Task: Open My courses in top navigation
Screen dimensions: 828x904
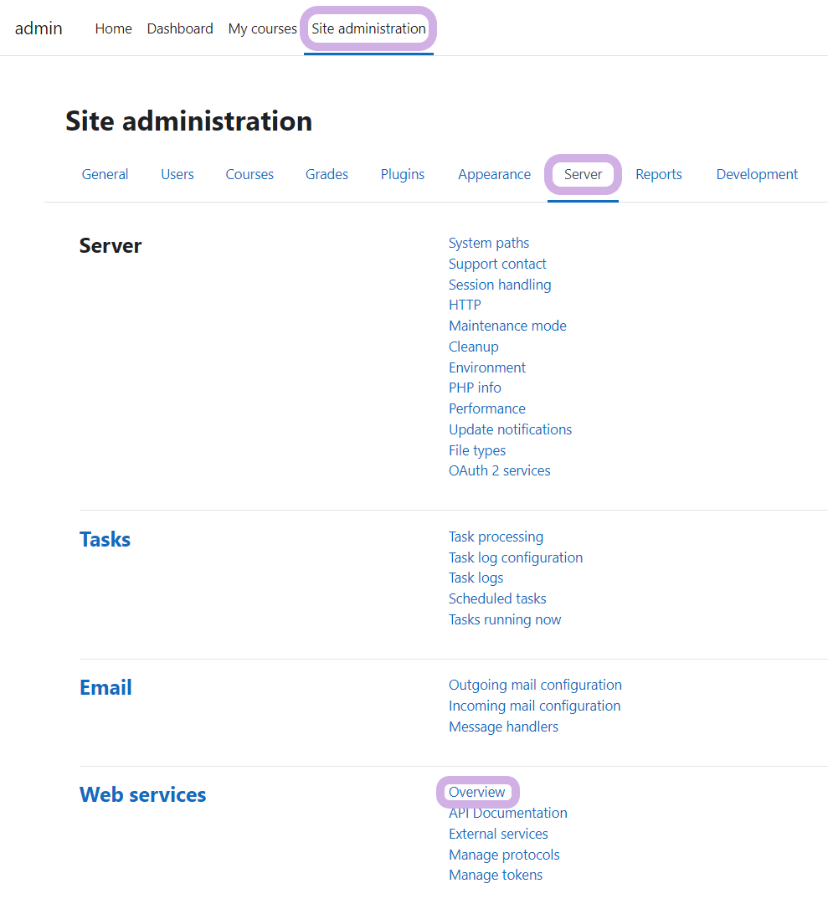Action: 262,28
